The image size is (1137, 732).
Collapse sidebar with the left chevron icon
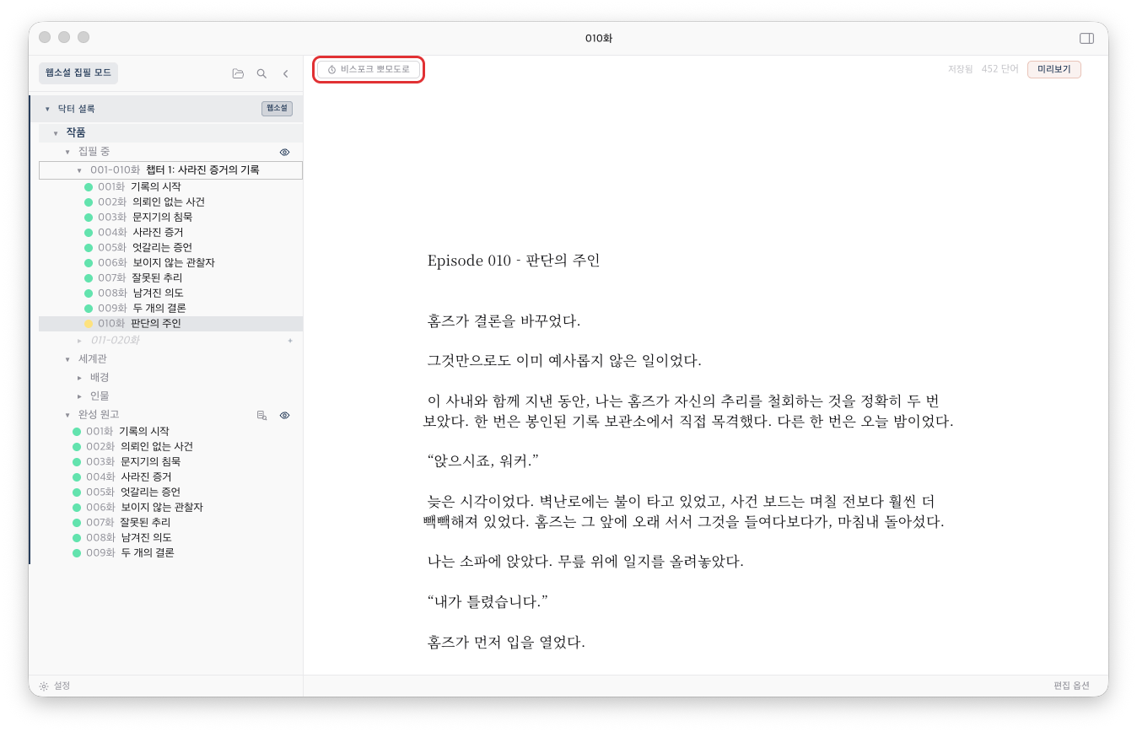click(x=285, y=73)
